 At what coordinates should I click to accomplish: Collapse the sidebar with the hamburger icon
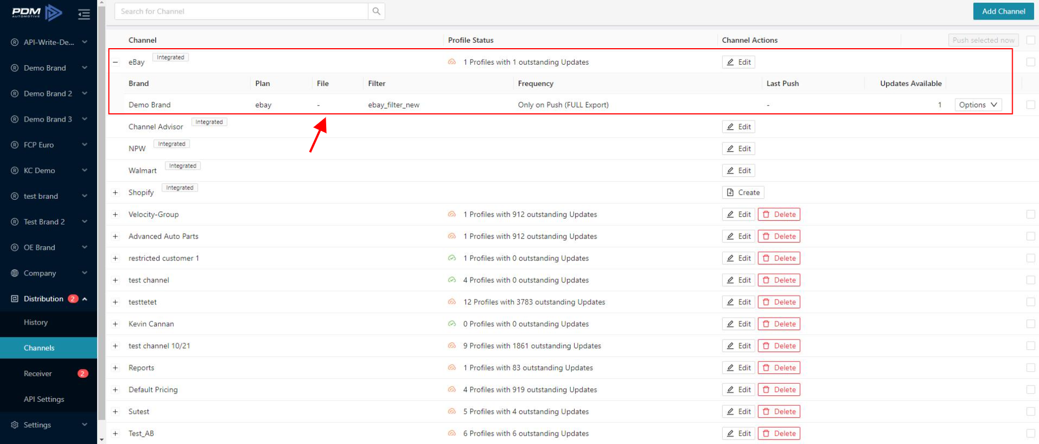(84, 14)
